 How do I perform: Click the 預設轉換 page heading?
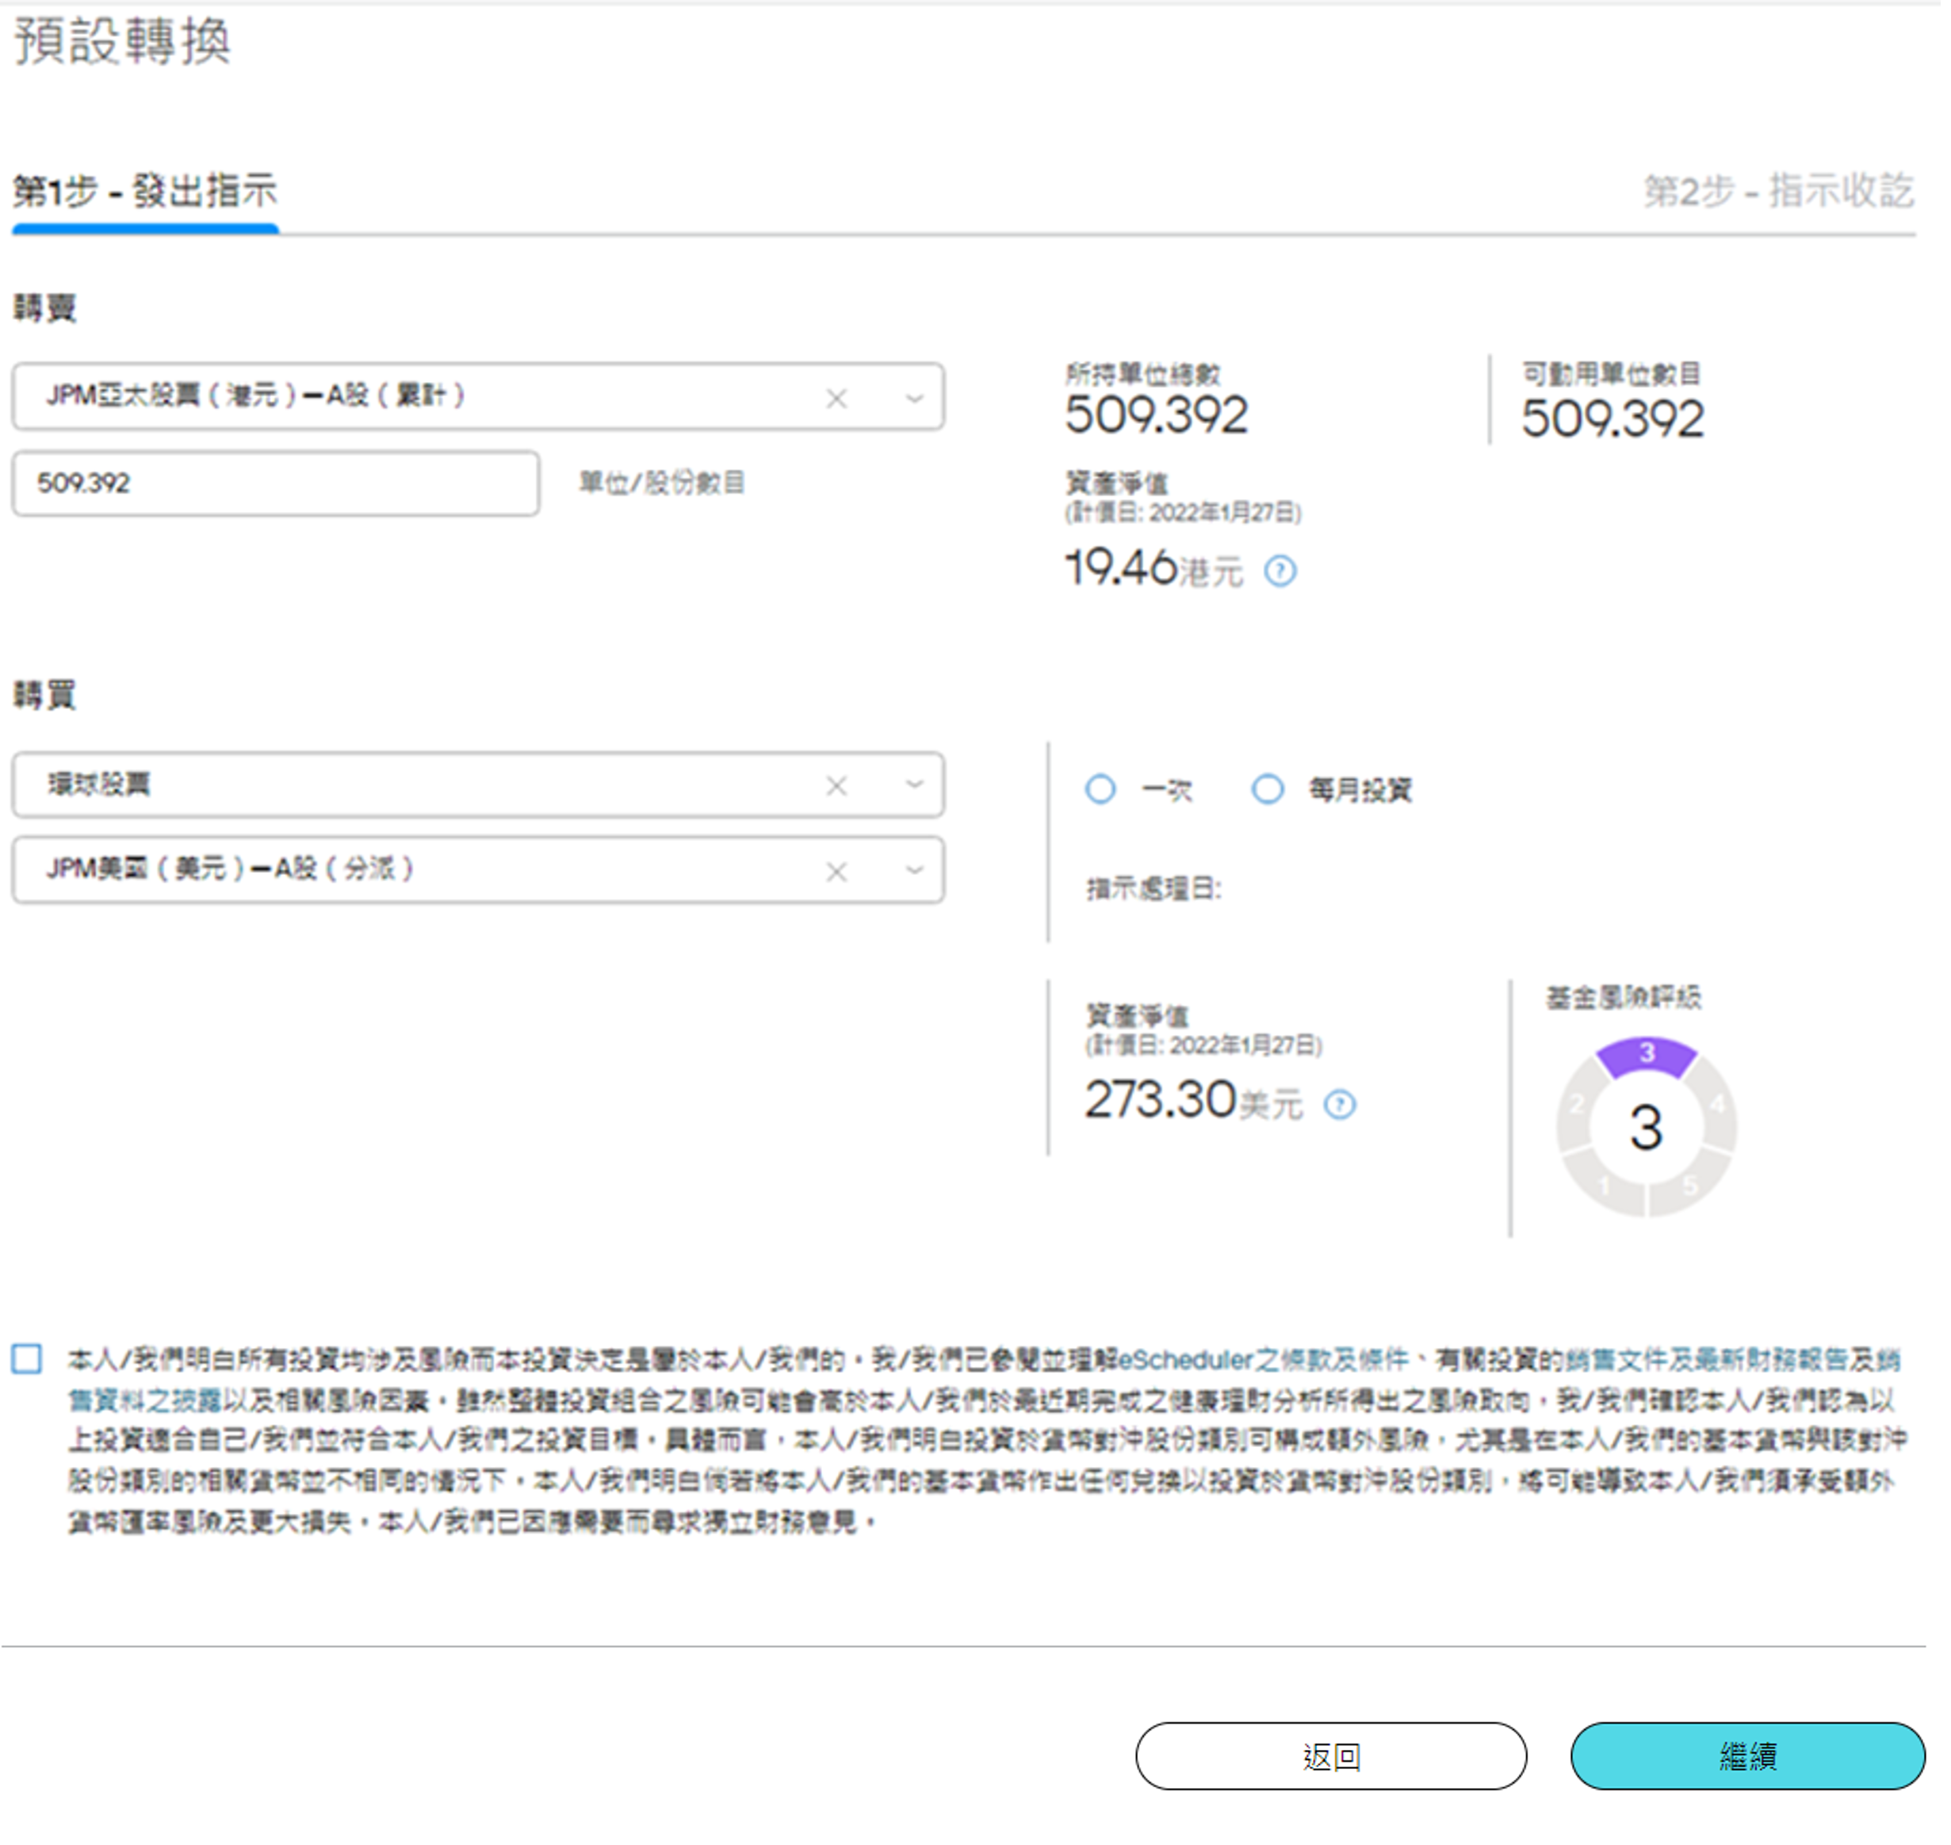(123, 42)
